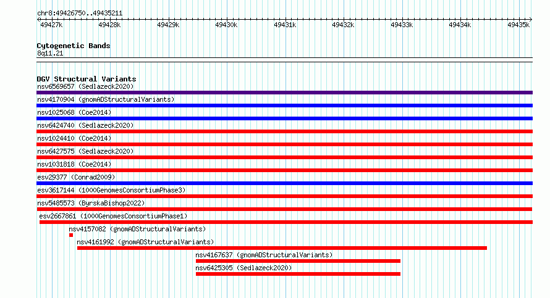Open variant nsv6427575 (Sedlazeck2020) label
Image resolution: width=550 pixels, height=298 pixels.
pyautogui.click(x=85, y=151)
